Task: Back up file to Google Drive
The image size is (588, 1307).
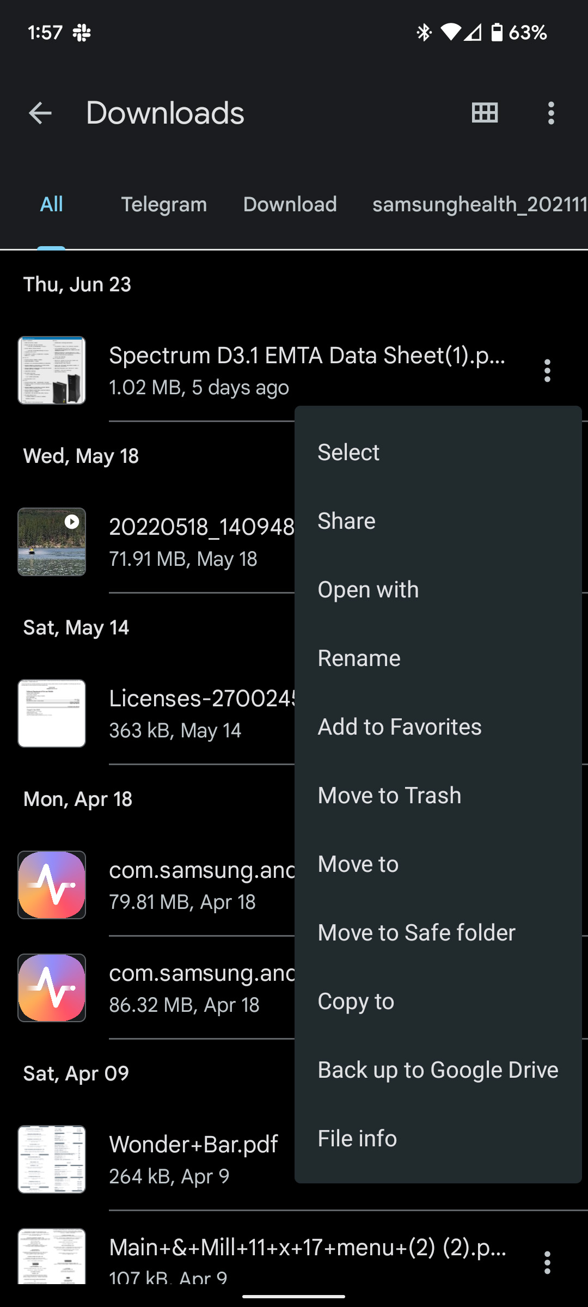Action: pos(438,1070)
